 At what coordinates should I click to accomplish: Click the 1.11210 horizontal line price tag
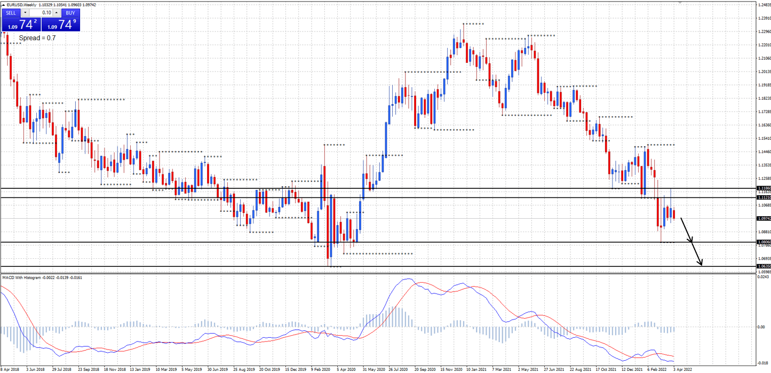[x=764, y=197]
